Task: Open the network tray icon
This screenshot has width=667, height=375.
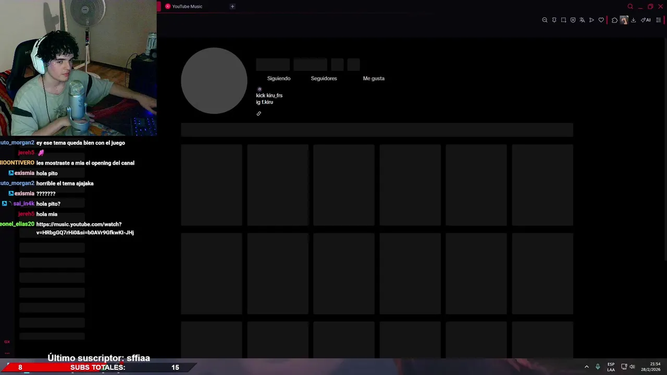Action: click(x=624, y=367)
